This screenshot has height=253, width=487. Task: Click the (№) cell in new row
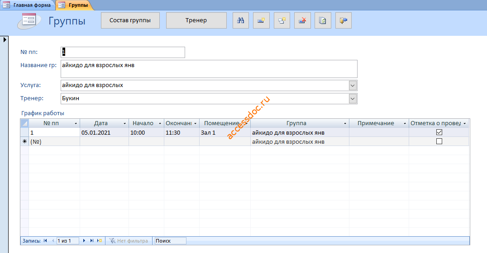pos(54,141)
